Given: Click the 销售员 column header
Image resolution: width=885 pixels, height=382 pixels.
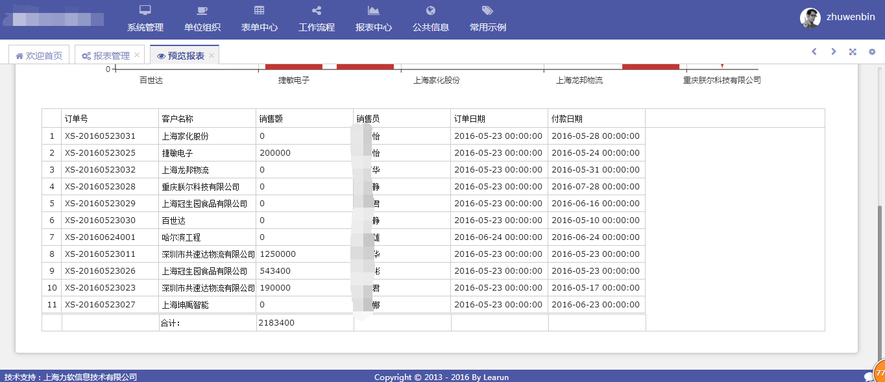Looking at the screenshot, I should click(402, 119).
